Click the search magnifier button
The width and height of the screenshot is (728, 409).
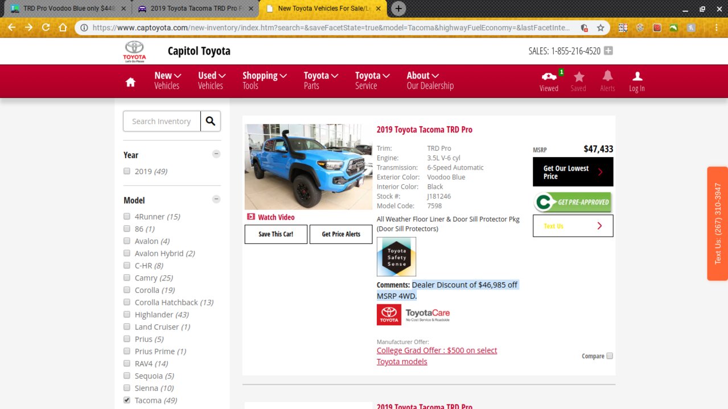tap(211, 121)
